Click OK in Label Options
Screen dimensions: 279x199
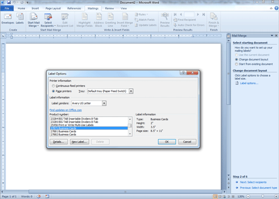point(167,142)
